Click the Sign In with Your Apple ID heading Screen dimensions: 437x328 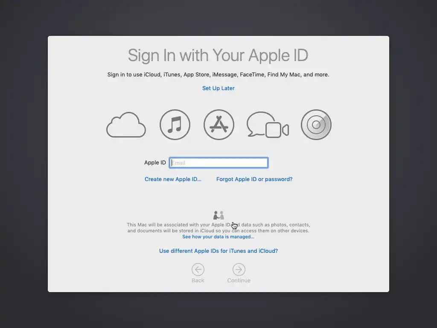click(x=218, y=55)
